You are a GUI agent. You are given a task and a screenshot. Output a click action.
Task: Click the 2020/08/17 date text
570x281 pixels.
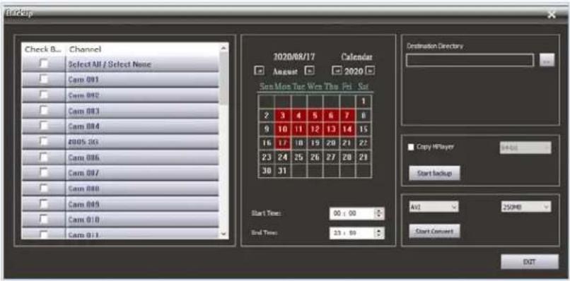[294, 57]
